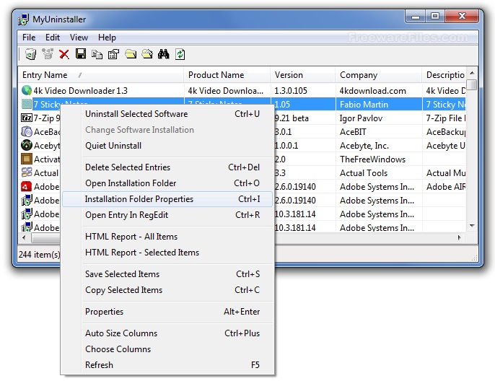Click vertical scrollbar up arrow

point(472,73)
